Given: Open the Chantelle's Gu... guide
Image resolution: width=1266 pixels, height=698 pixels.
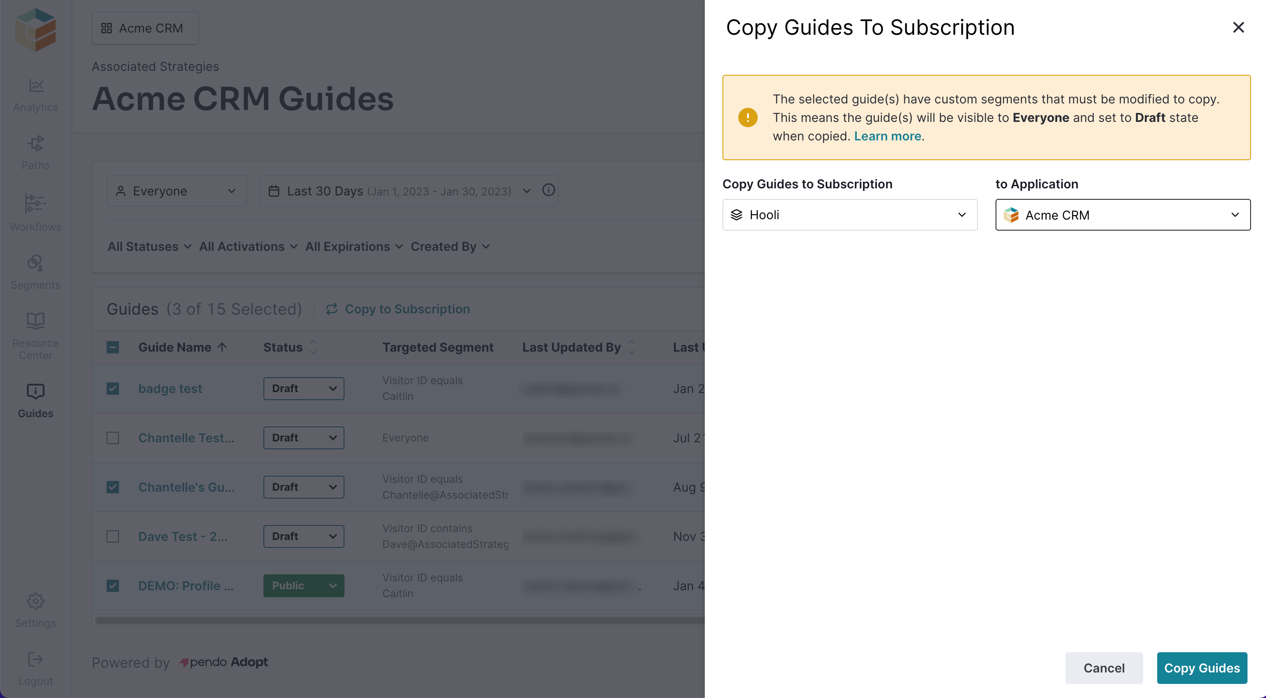Looking at the screenshot, I should (186, 487).
